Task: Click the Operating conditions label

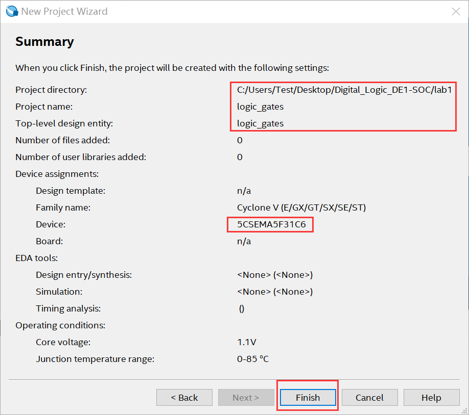Action: point(60,325)
